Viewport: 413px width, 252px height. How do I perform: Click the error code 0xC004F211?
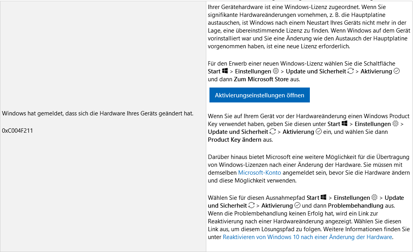coord(17,131)
